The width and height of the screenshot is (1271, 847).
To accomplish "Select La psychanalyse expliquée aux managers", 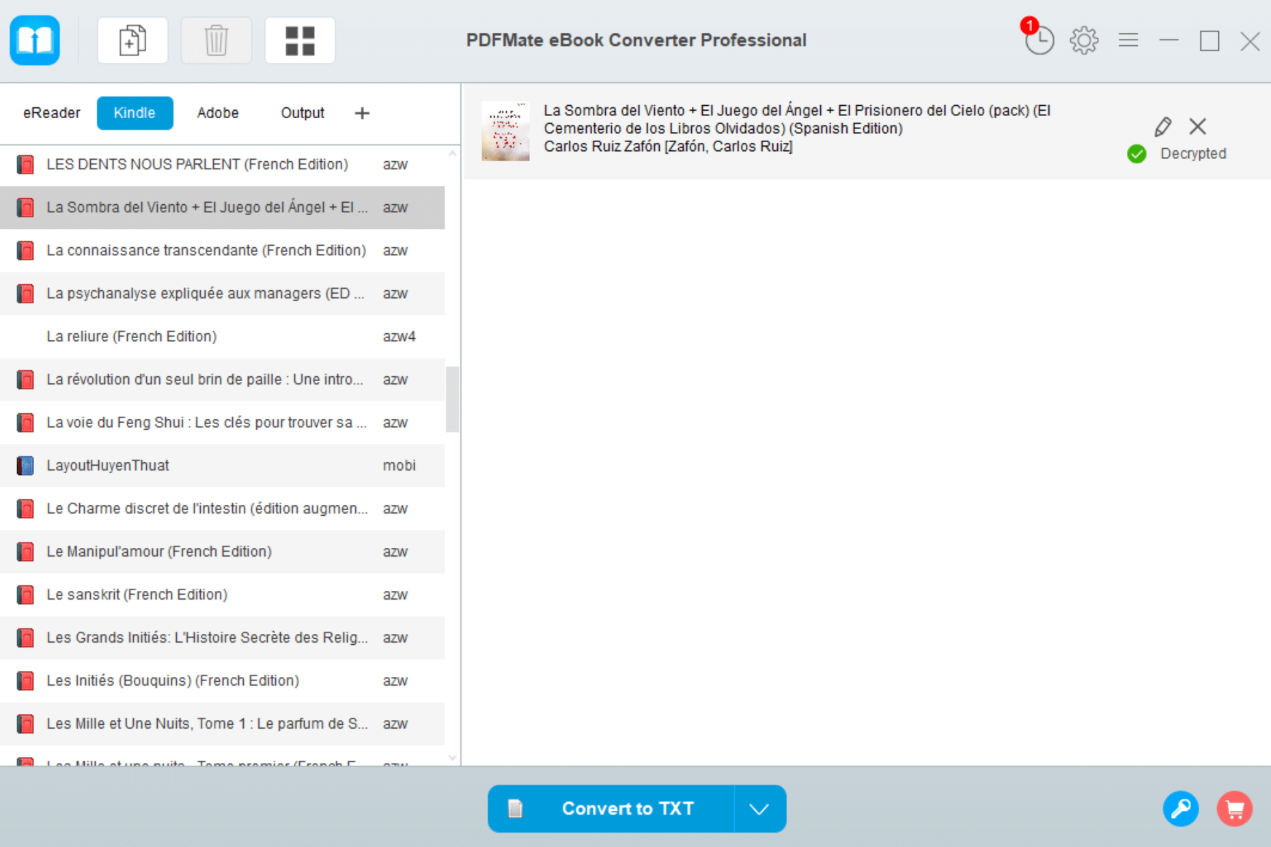I will coord(222,294).
